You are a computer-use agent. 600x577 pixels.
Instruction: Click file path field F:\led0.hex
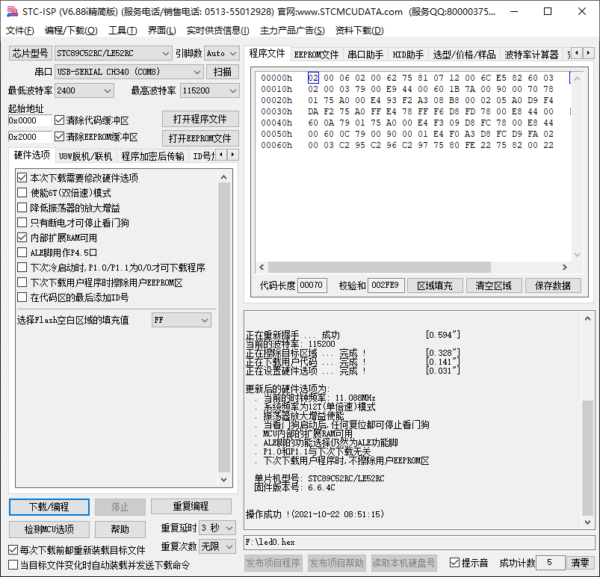pos(419,542)
